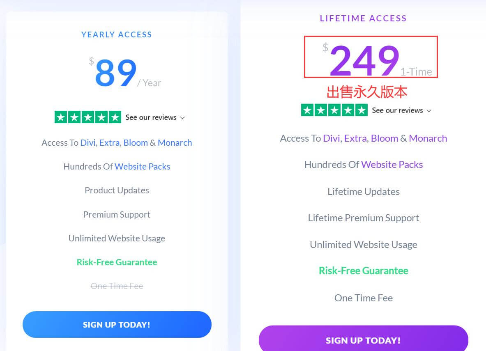Click the $249 lifetime price
Image resolution: width=486 pixels, height=351 pixels.
coord(364,60)
